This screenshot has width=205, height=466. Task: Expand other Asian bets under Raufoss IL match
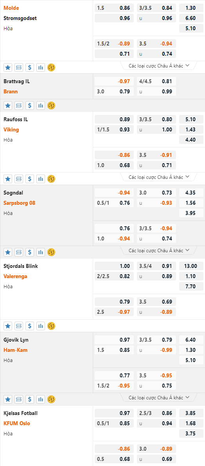pyautogui.click(x=159, y=177)
